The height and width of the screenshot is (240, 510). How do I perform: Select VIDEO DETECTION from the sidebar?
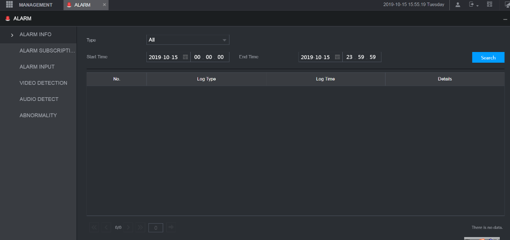43,83
